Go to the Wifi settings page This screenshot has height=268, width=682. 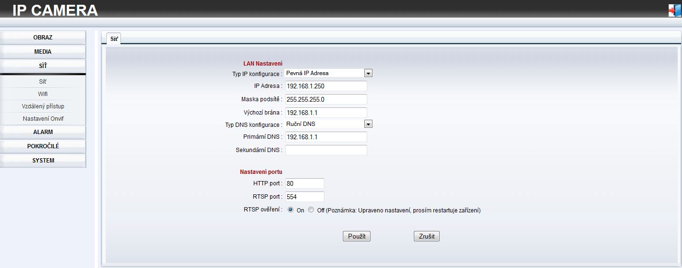coord(43,94)
